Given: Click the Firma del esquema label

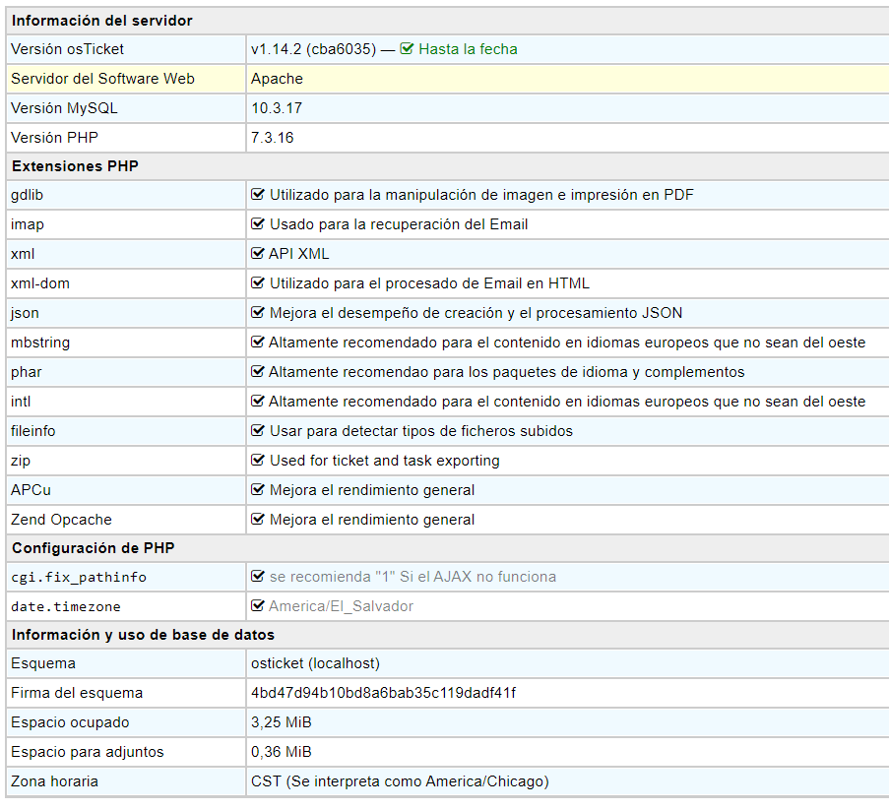Looking at the screenshot, I should tap(77, 693).
